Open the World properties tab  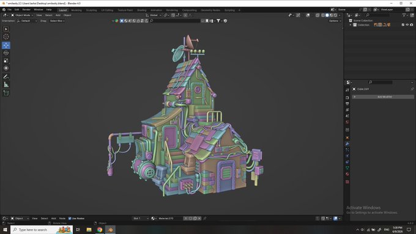(x=347, y=122)
